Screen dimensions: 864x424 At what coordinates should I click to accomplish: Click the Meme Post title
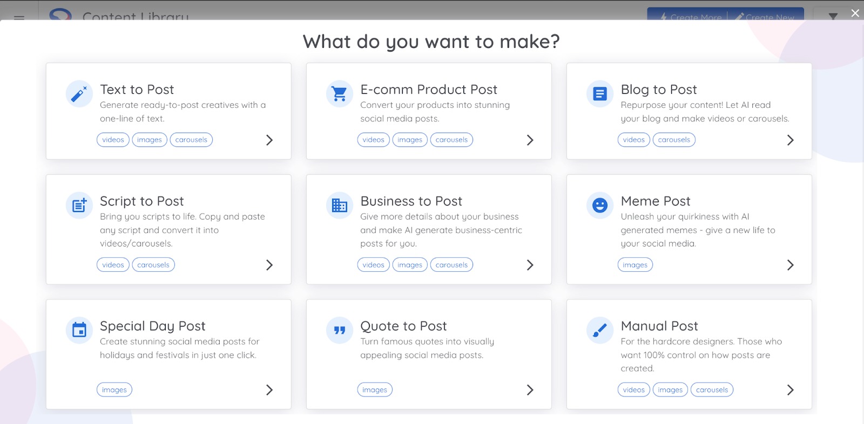[x=656, y=201]
